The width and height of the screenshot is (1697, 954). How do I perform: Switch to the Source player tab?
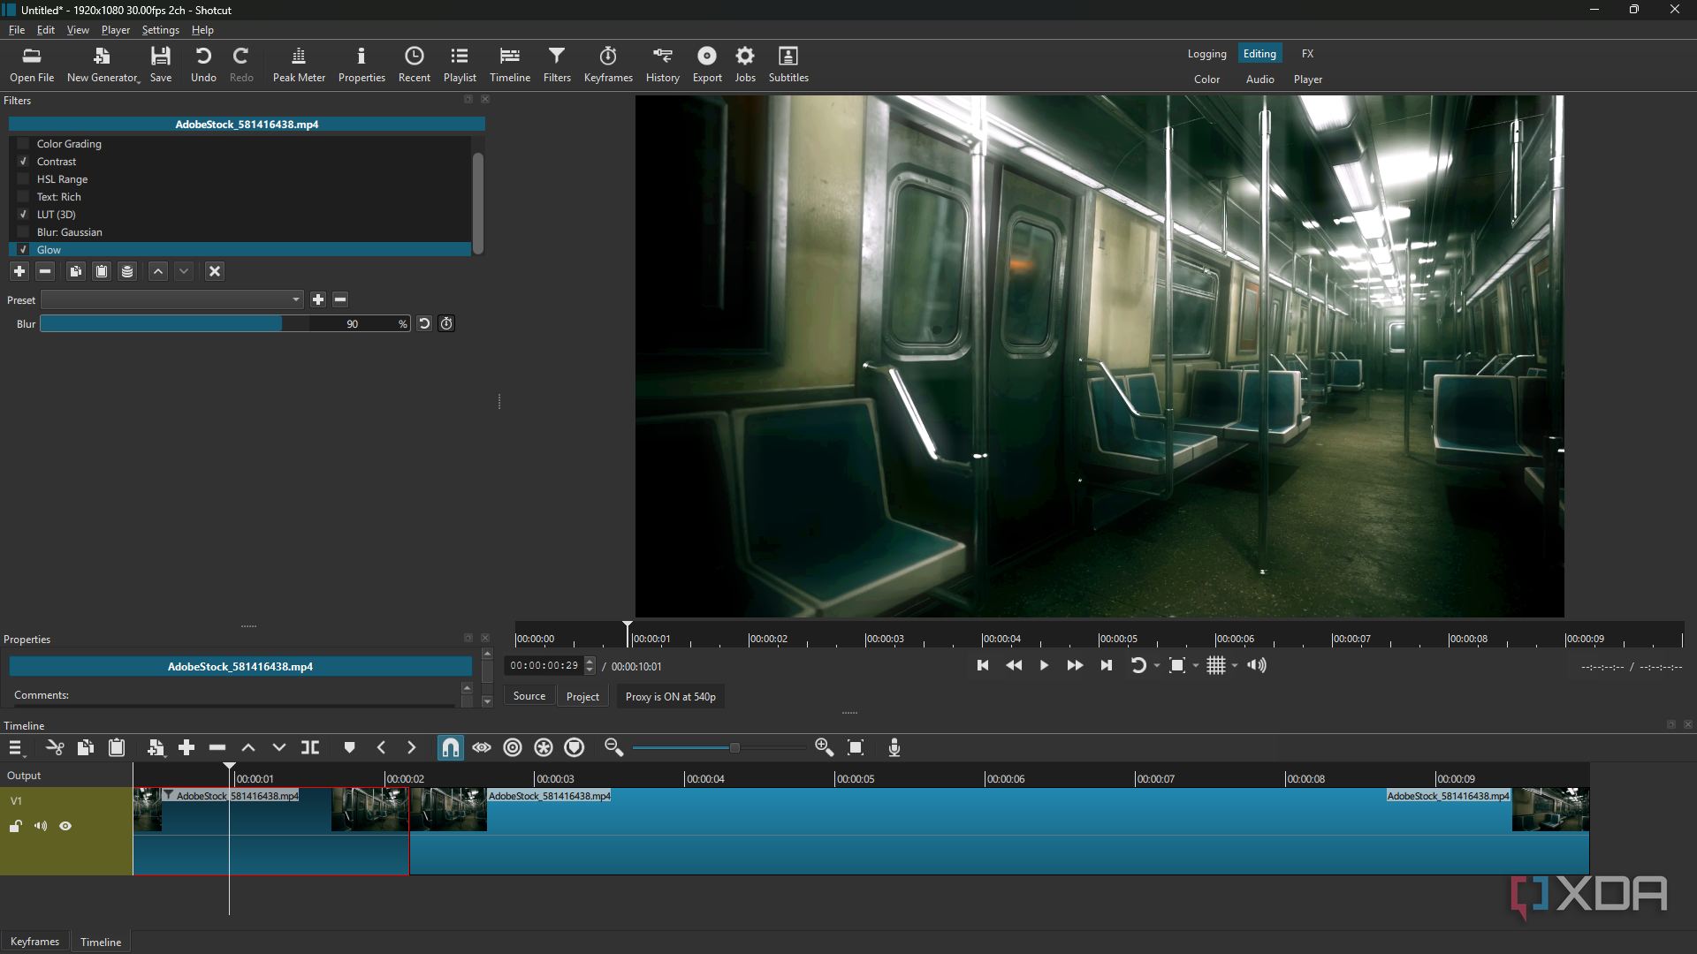click(x=529, y=696)
